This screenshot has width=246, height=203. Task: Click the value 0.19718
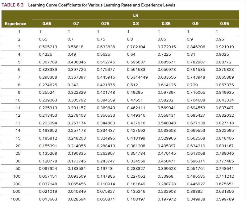tap(105, 169)
